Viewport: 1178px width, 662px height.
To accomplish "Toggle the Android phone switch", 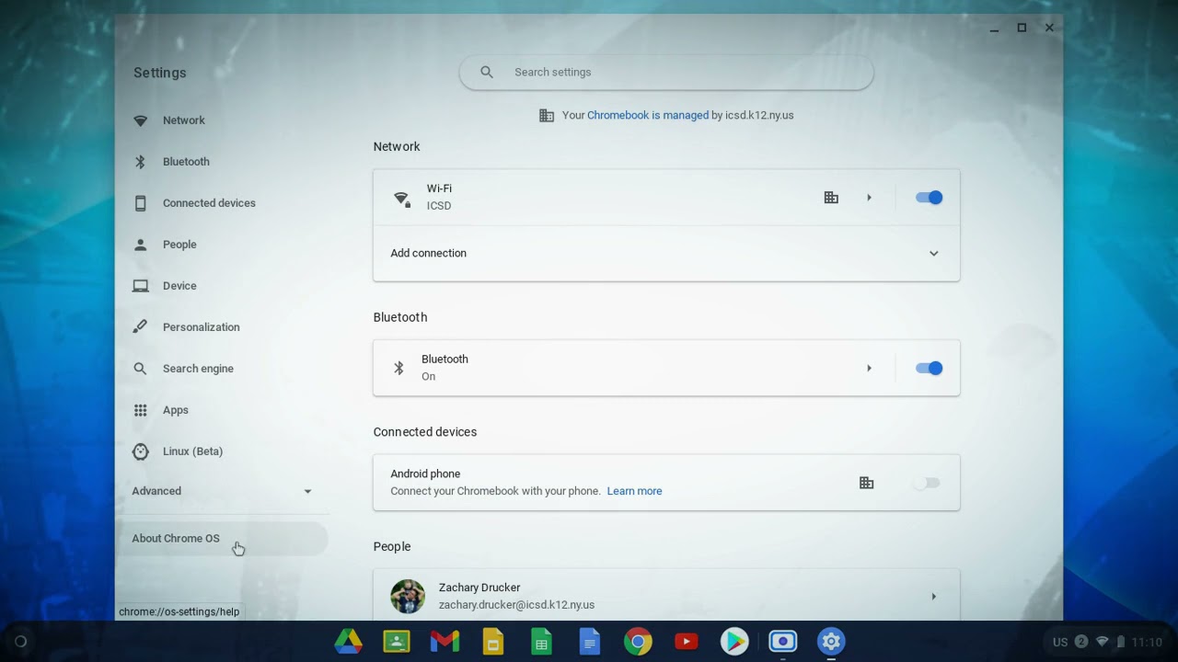I will 929,483.
